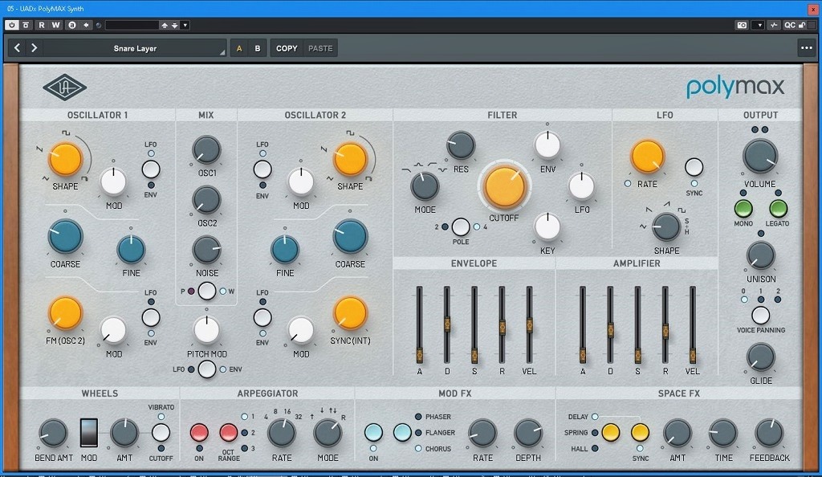
Task: Load the next program with down arrow
Action: (x=174, y=25)
